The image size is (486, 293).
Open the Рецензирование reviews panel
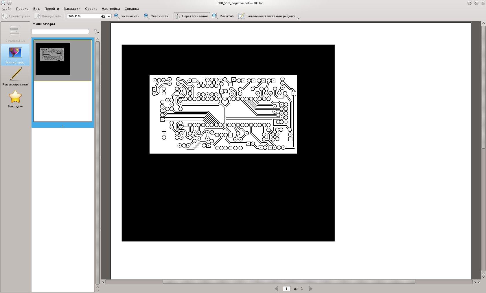point(15,76)
